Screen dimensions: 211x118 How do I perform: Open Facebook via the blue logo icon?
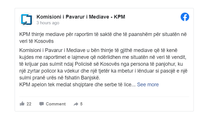(x=185, y=17)
